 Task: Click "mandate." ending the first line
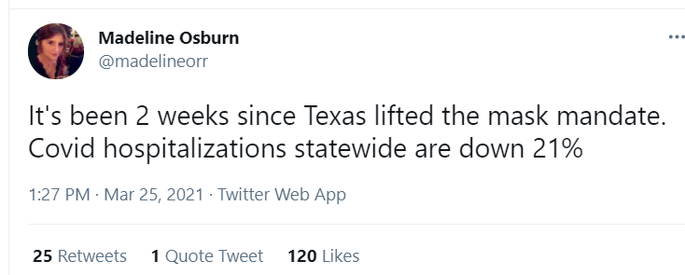pos(612,116)
